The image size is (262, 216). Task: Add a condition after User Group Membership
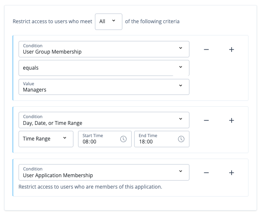pos(232,49)
